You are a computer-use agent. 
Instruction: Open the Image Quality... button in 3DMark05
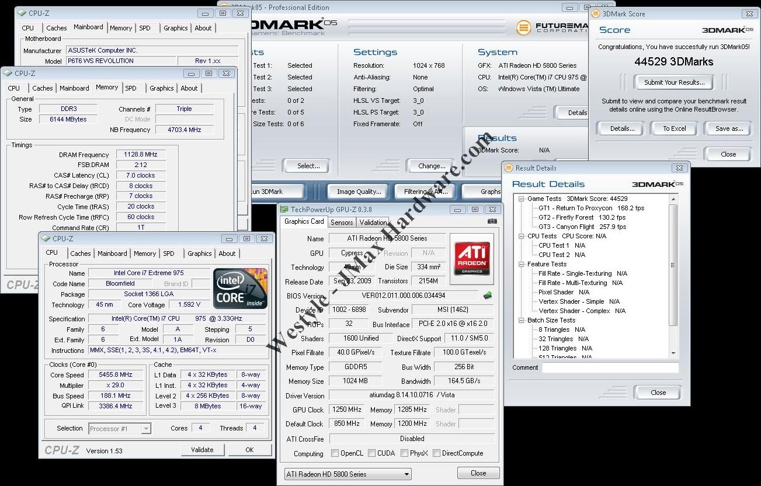(x=359, y=192)
